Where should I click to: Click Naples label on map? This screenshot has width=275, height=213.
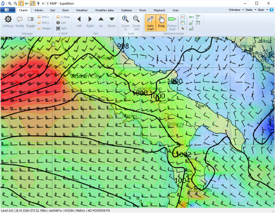[130, 116]
